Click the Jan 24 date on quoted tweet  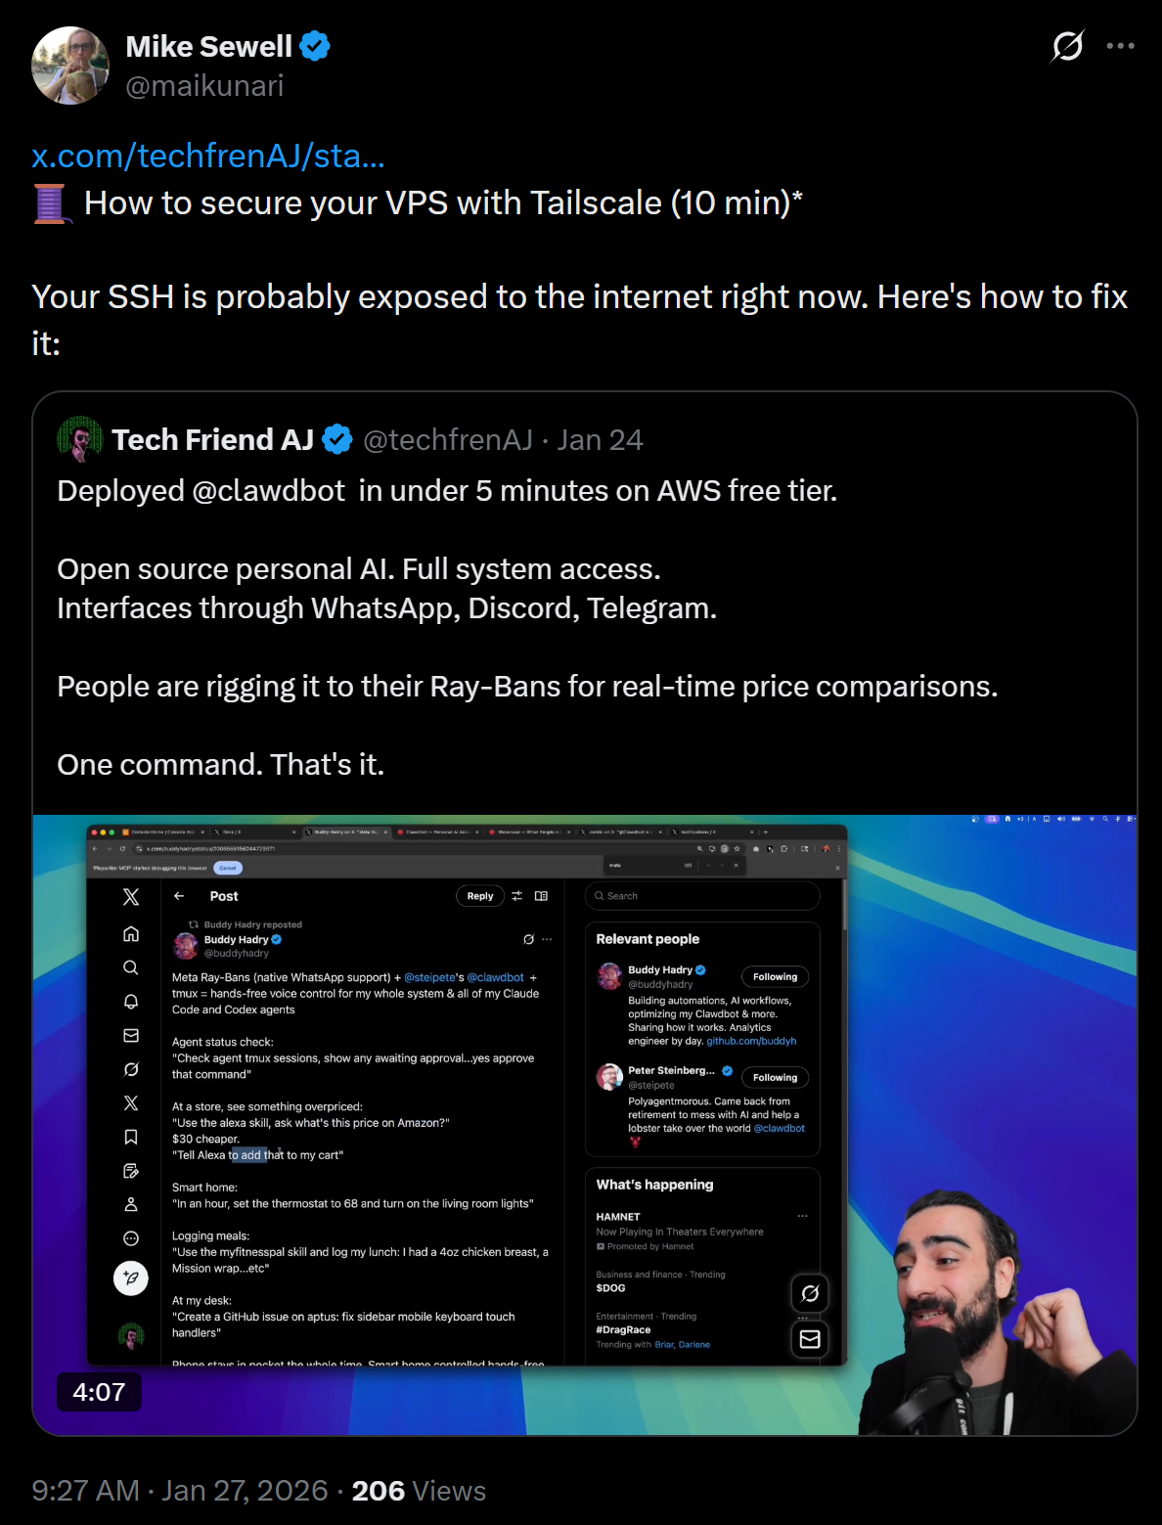click(600, 440)
